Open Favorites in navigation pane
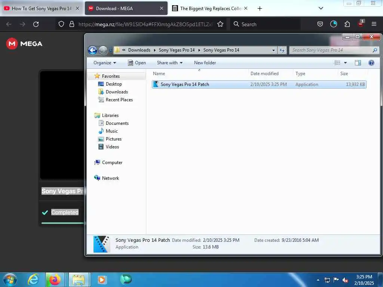The height and width of the screenshot is (287, 383). click(x=111, y=76)
